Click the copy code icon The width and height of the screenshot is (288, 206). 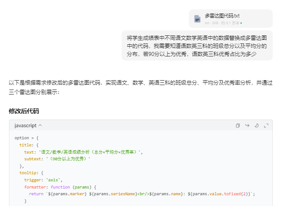[238, 125]
